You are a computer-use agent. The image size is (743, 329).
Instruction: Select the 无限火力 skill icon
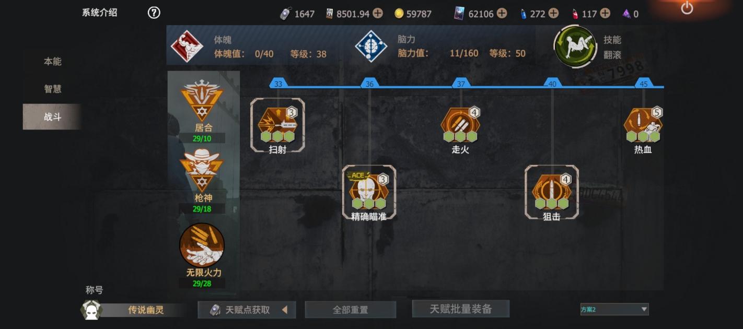click(x=202, y=244)
